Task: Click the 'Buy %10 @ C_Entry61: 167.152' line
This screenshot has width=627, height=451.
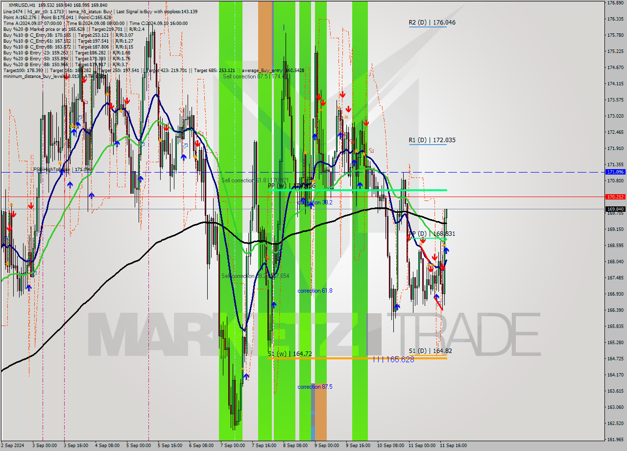Action: [x=68, y=41]
